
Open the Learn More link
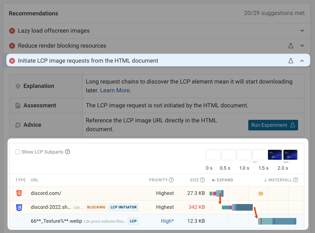115,90
